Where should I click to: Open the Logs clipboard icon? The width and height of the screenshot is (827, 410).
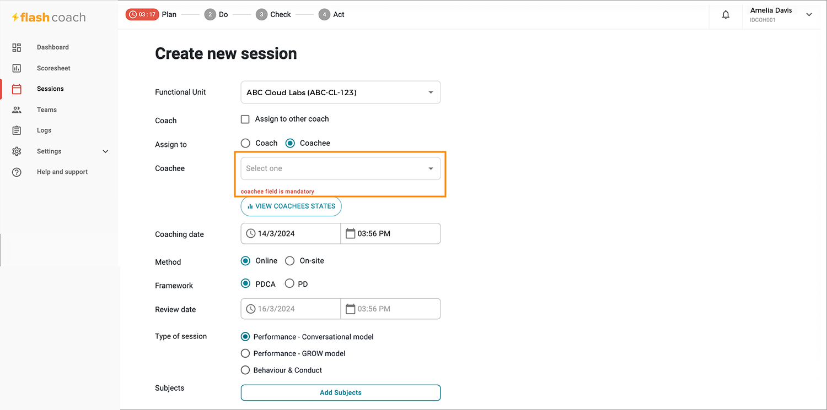pos(17,130)
